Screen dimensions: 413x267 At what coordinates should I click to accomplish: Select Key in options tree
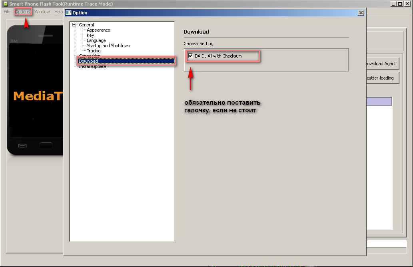[90, 35]
